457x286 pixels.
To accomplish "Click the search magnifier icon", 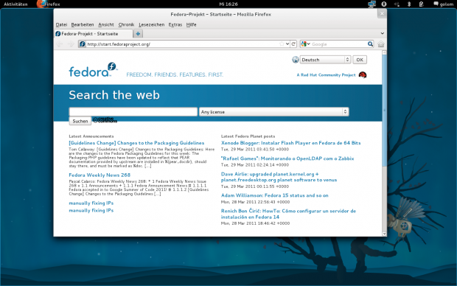I will (x=370, y=44).
